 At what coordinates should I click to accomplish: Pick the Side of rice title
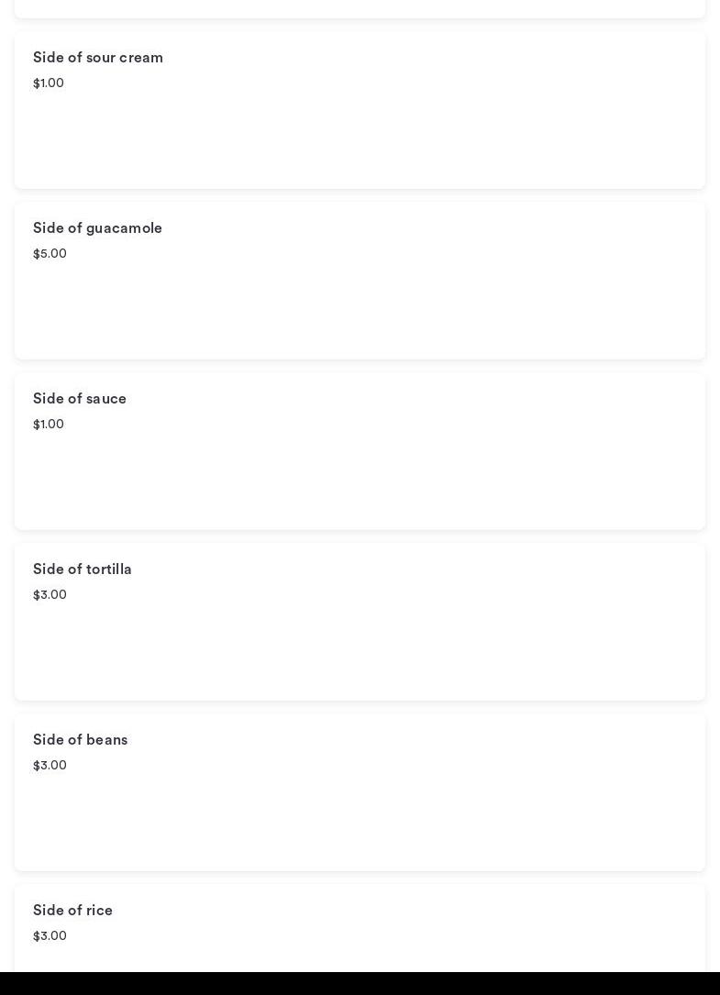[72, 911]
